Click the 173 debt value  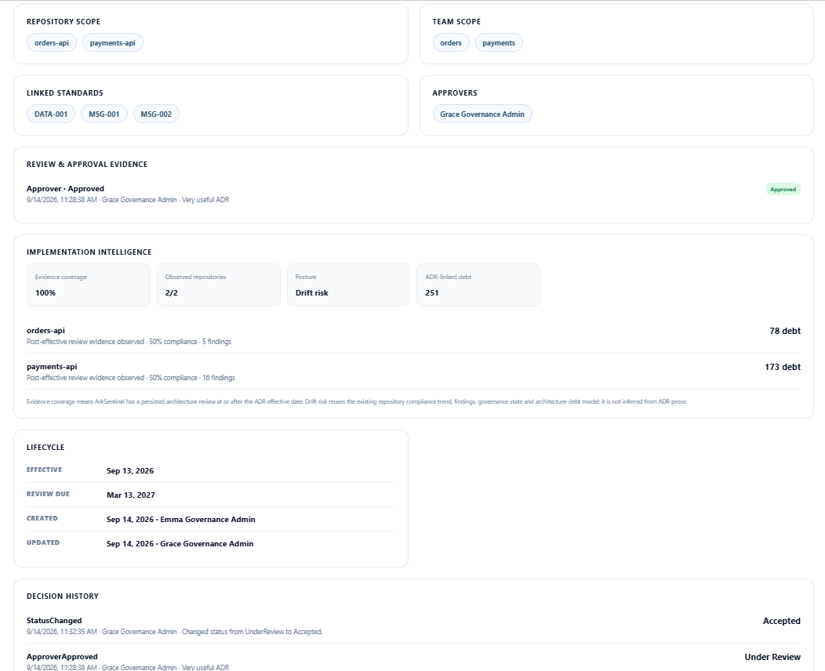(783, 367)
